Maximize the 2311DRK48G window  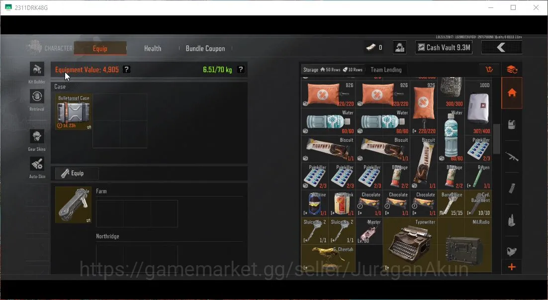click(x=513, y=7)
